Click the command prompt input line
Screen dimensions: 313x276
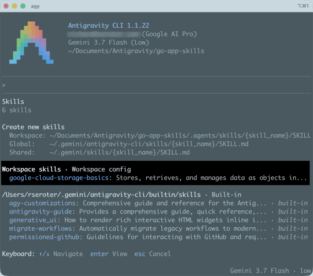156,85
